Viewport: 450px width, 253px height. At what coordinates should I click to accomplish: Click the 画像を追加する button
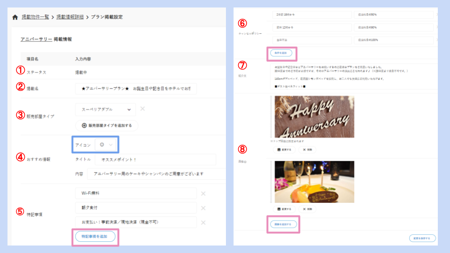pyautogui.click(x=283, y=224)
